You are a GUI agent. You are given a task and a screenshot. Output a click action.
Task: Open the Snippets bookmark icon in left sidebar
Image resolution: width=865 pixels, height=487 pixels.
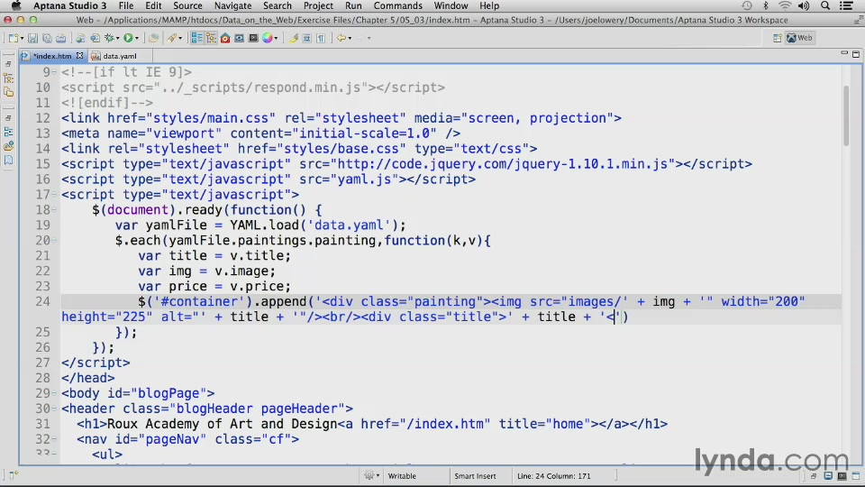pyautogui.click(x=8, y=161)
